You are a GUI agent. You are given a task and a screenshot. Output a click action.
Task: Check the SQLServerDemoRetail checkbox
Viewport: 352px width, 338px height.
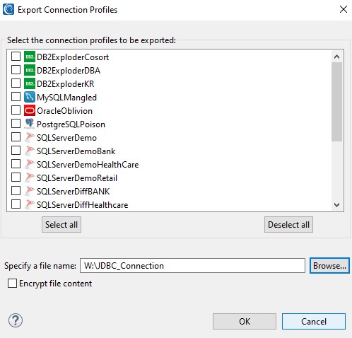(16, 177)
